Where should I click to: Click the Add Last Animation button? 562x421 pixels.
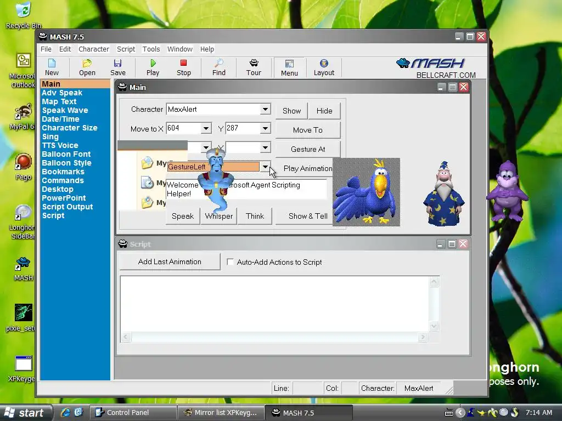coord(170,261)
